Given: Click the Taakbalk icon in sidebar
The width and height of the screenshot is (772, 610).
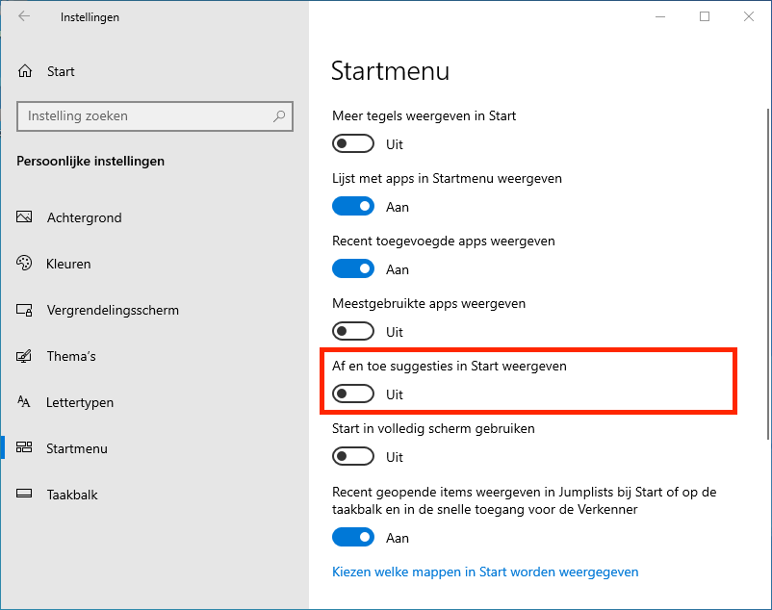Looking at the screenshot, I should pyautogui.click(x=25, y=495).
